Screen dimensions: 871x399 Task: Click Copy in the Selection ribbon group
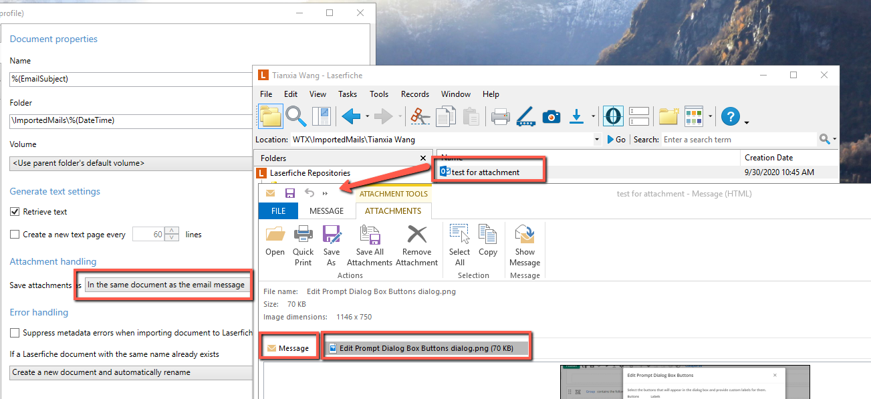coord(488,241)
